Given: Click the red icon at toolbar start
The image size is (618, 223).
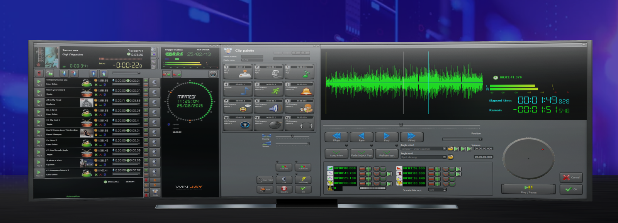Looking at the screenshot, I should [39, 73].
